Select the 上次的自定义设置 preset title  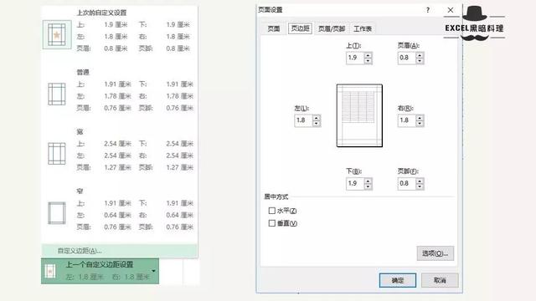[101, 13]
